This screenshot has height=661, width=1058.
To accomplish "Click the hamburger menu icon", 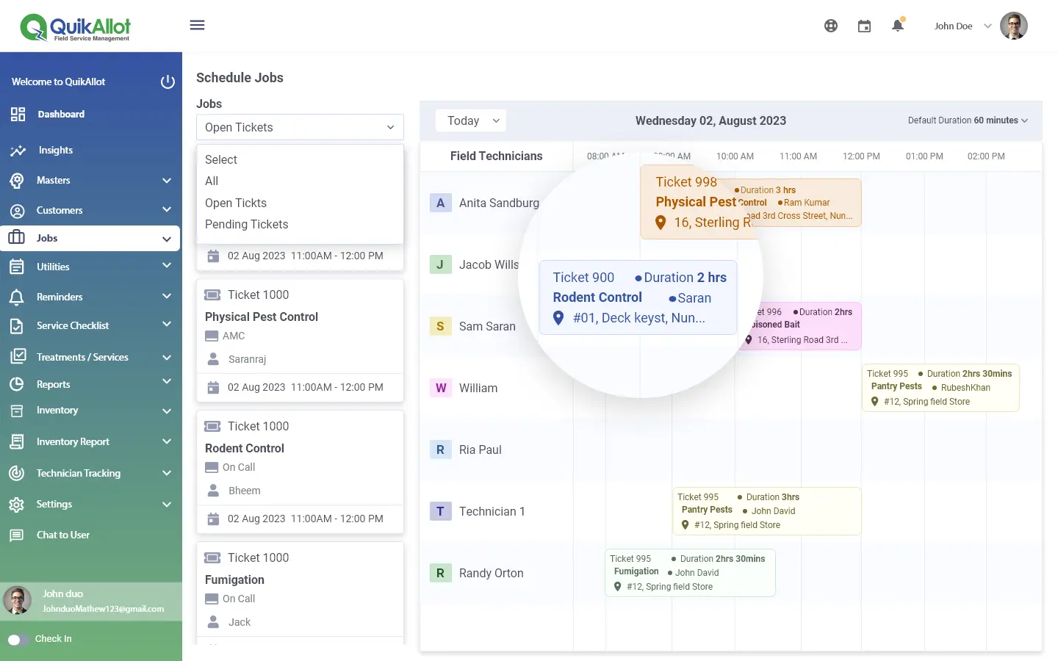I will 197,24.
